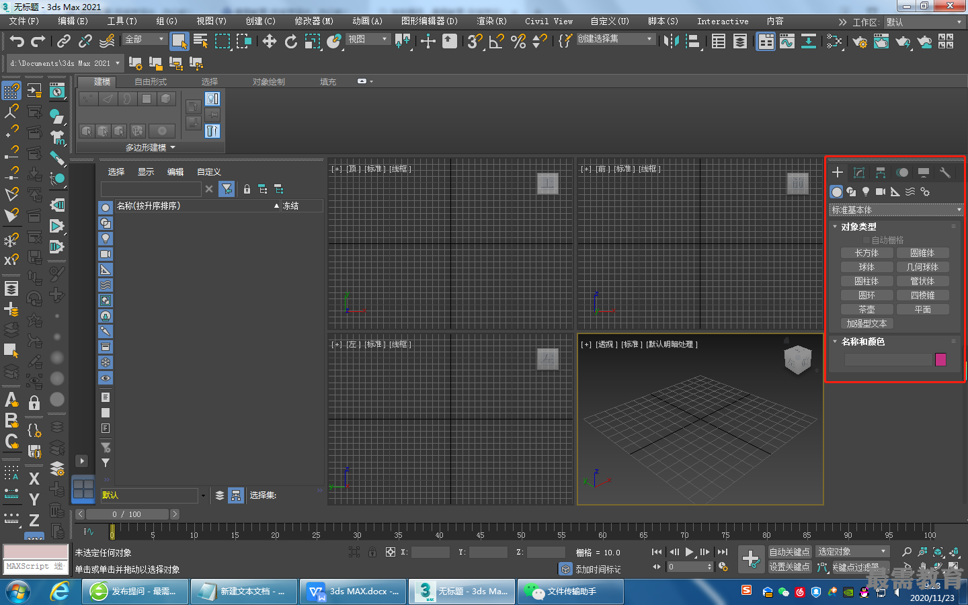Pick the Select and Move tool

tap(269, 42)
